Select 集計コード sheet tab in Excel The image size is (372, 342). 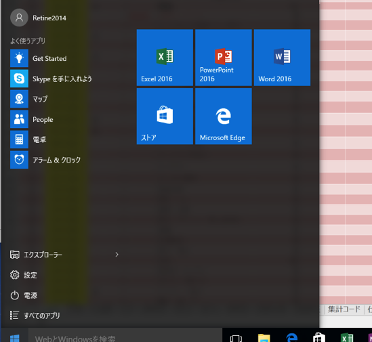tap(344, 309)
